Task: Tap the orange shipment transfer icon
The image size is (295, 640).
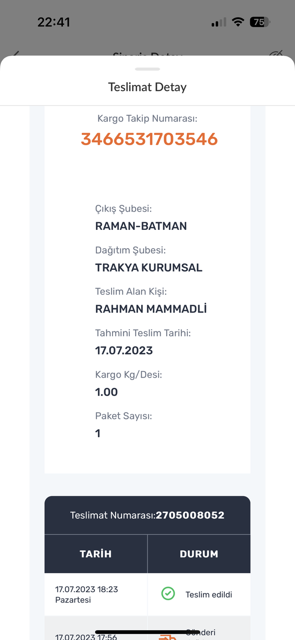Action: (168, 637)
